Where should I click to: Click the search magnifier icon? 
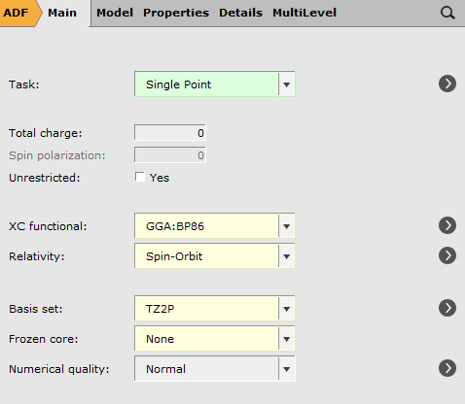pyautogui.click(x=447, y=14)
